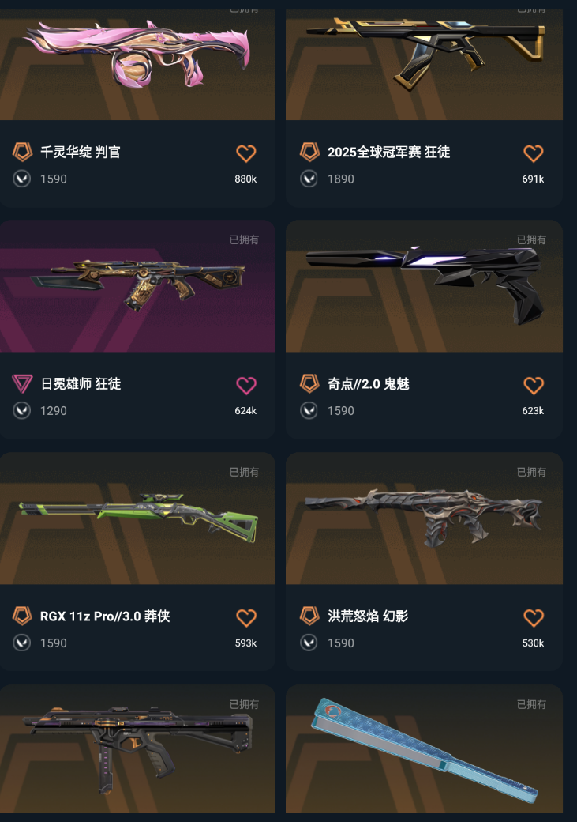View the 奇点//2.0 鬼魅 pistol preview

point(424,286)
